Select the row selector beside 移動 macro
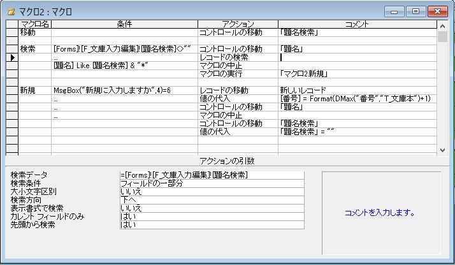Viewport: 455px width, 265px height. tap(12, 31)
